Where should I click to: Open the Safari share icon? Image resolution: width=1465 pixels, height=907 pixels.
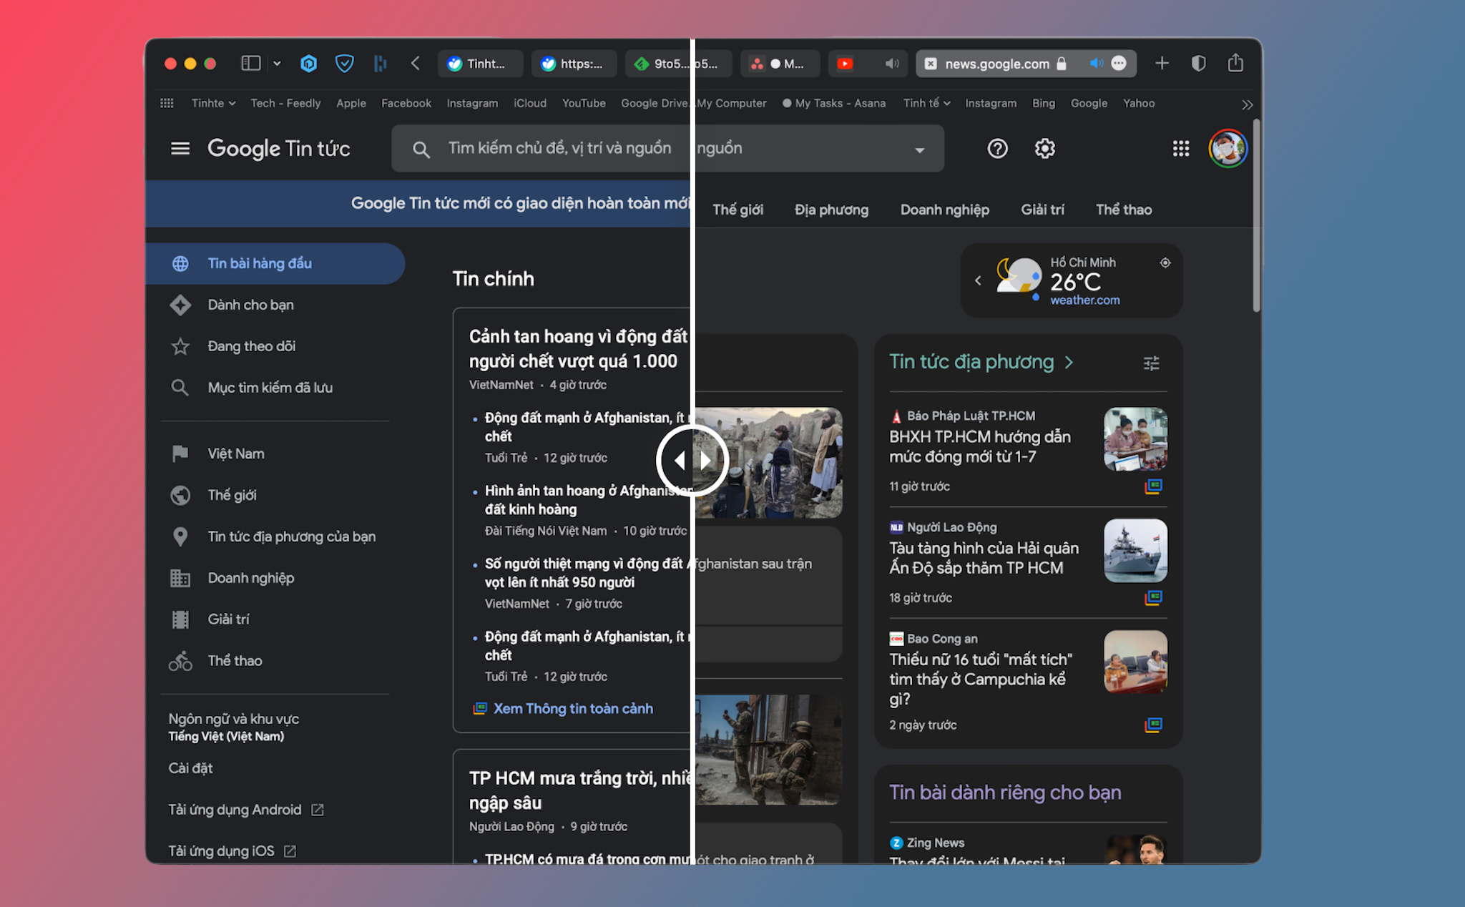1235,63
